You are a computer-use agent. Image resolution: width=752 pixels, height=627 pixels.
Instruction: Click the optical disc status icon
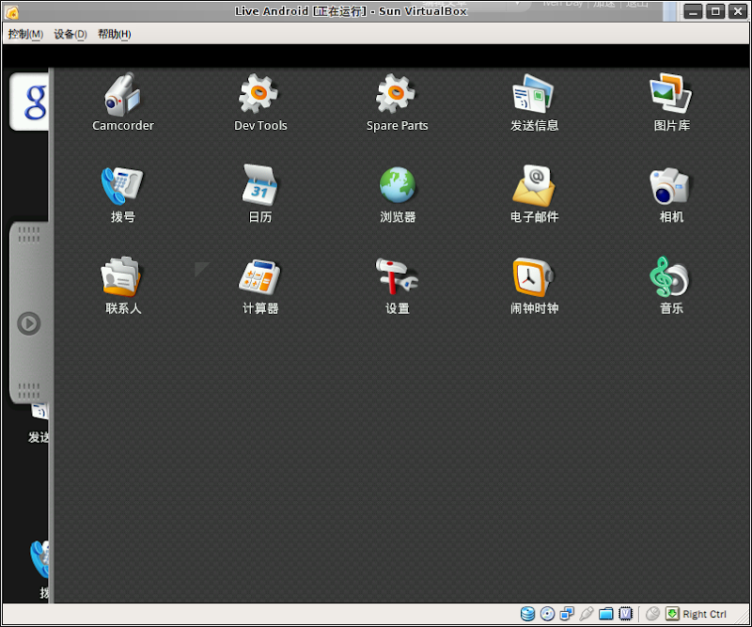click(547, 614)
